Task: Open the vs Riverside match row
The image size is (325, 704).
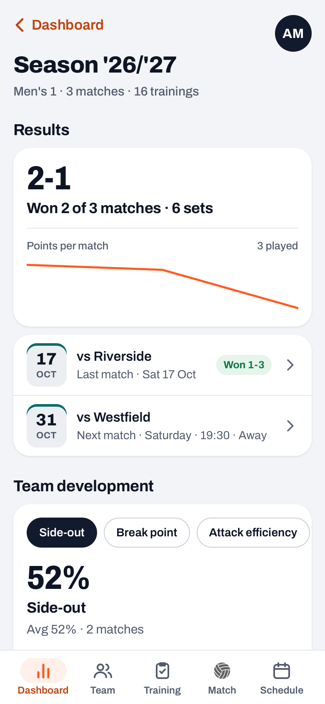Action: (162, 365)
